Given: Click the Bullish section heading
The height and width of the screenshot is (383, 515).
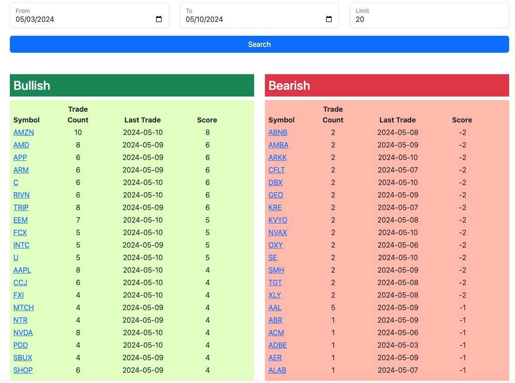Looking at the screenshot, I should [x=32, y=86].
